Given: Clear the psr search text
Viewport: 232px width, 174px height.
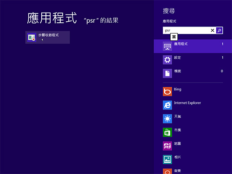Looking at the screenshot, I should click(x=213, y=30).
